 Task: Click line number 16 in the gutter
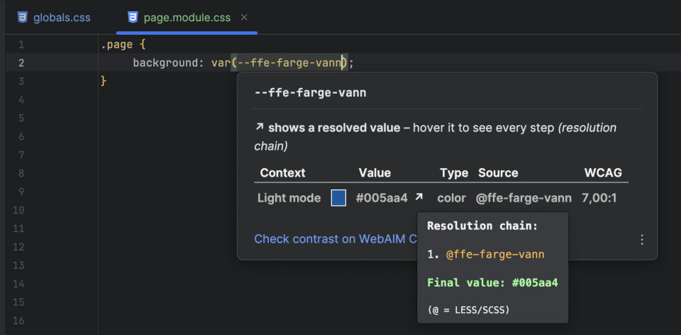pos(18,321)
